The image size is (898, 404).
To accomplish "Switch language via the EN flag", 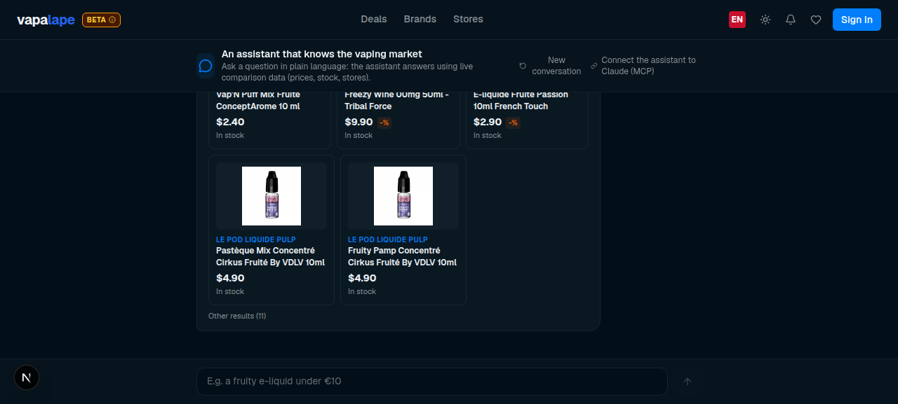I will 737,20.
